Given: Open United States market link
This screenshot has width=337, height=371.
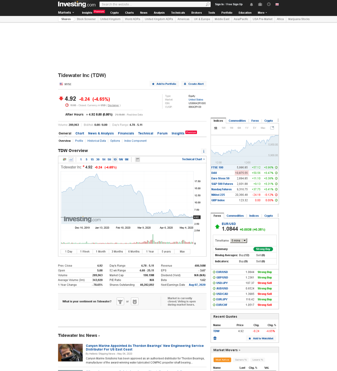Looking at the screenshot, I should [x=196, y=100].
